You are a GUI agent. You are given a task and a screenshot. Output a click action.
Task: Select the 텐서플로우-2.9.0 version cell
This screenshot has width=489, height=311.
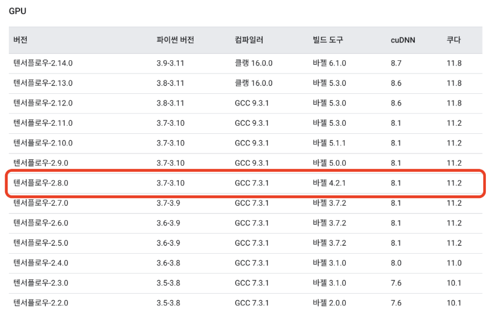[41, 163]
